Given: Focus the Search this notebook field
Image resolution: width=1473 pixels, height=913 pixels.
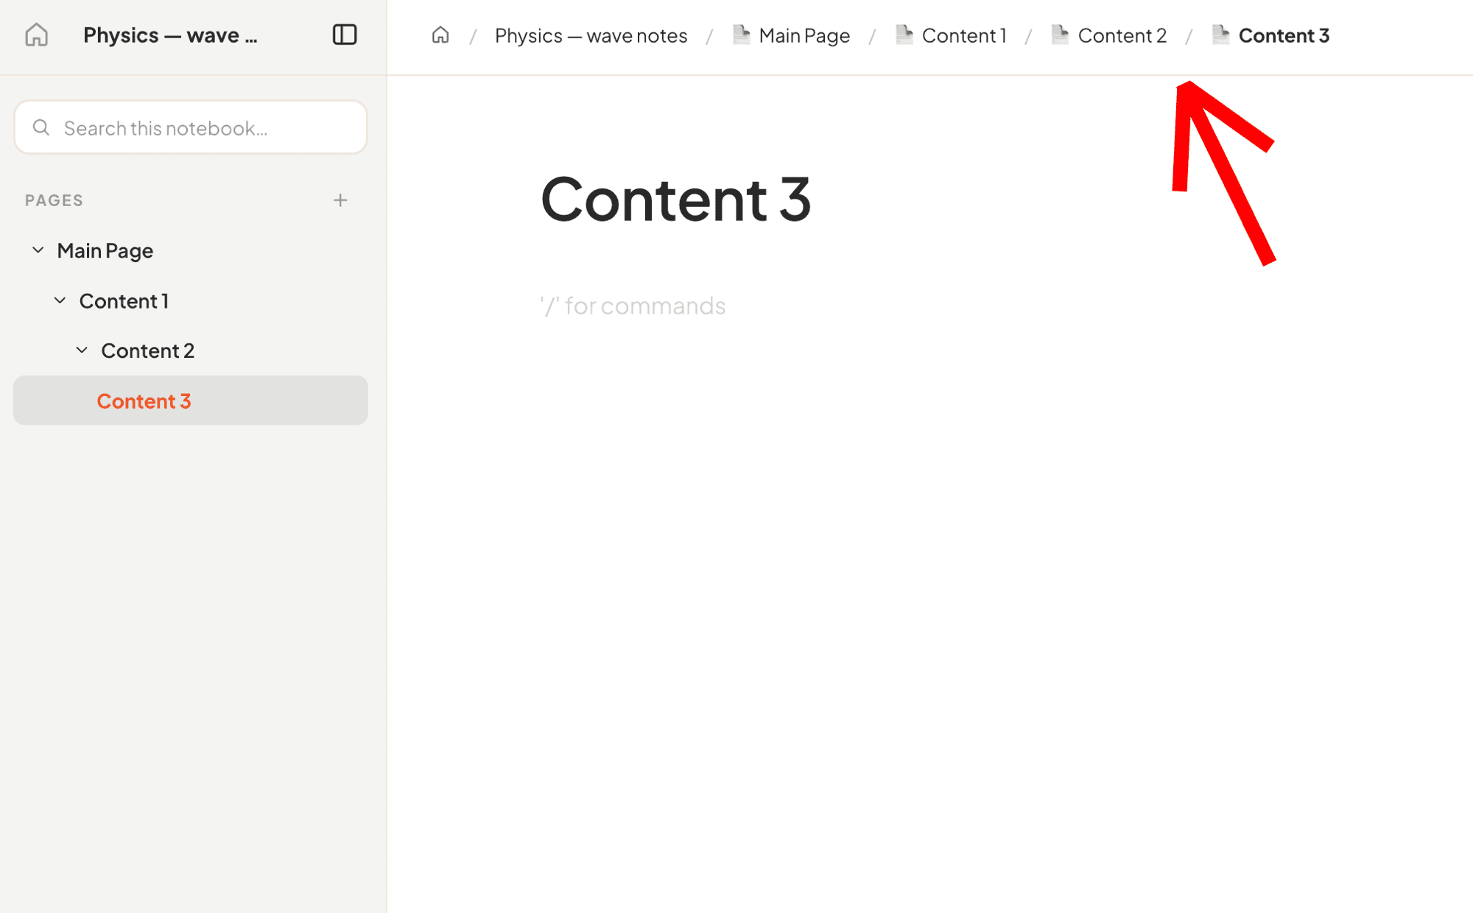Looking at the screenshot, I should 191,127.
